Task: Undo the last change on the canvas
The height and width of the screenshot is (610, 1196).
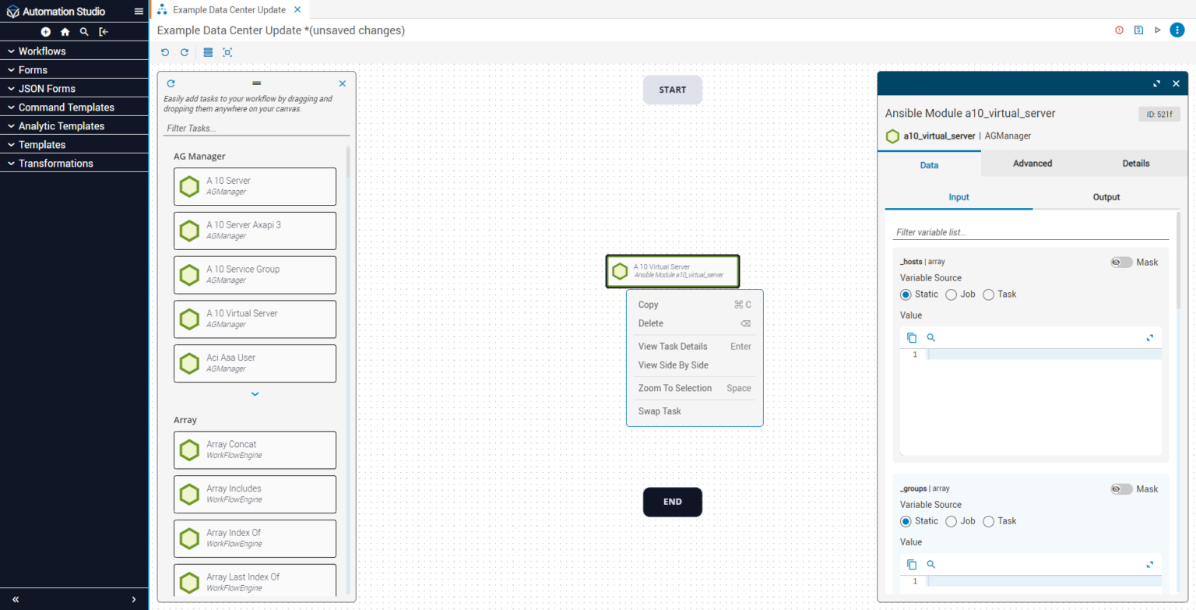Action: [164, 52]
